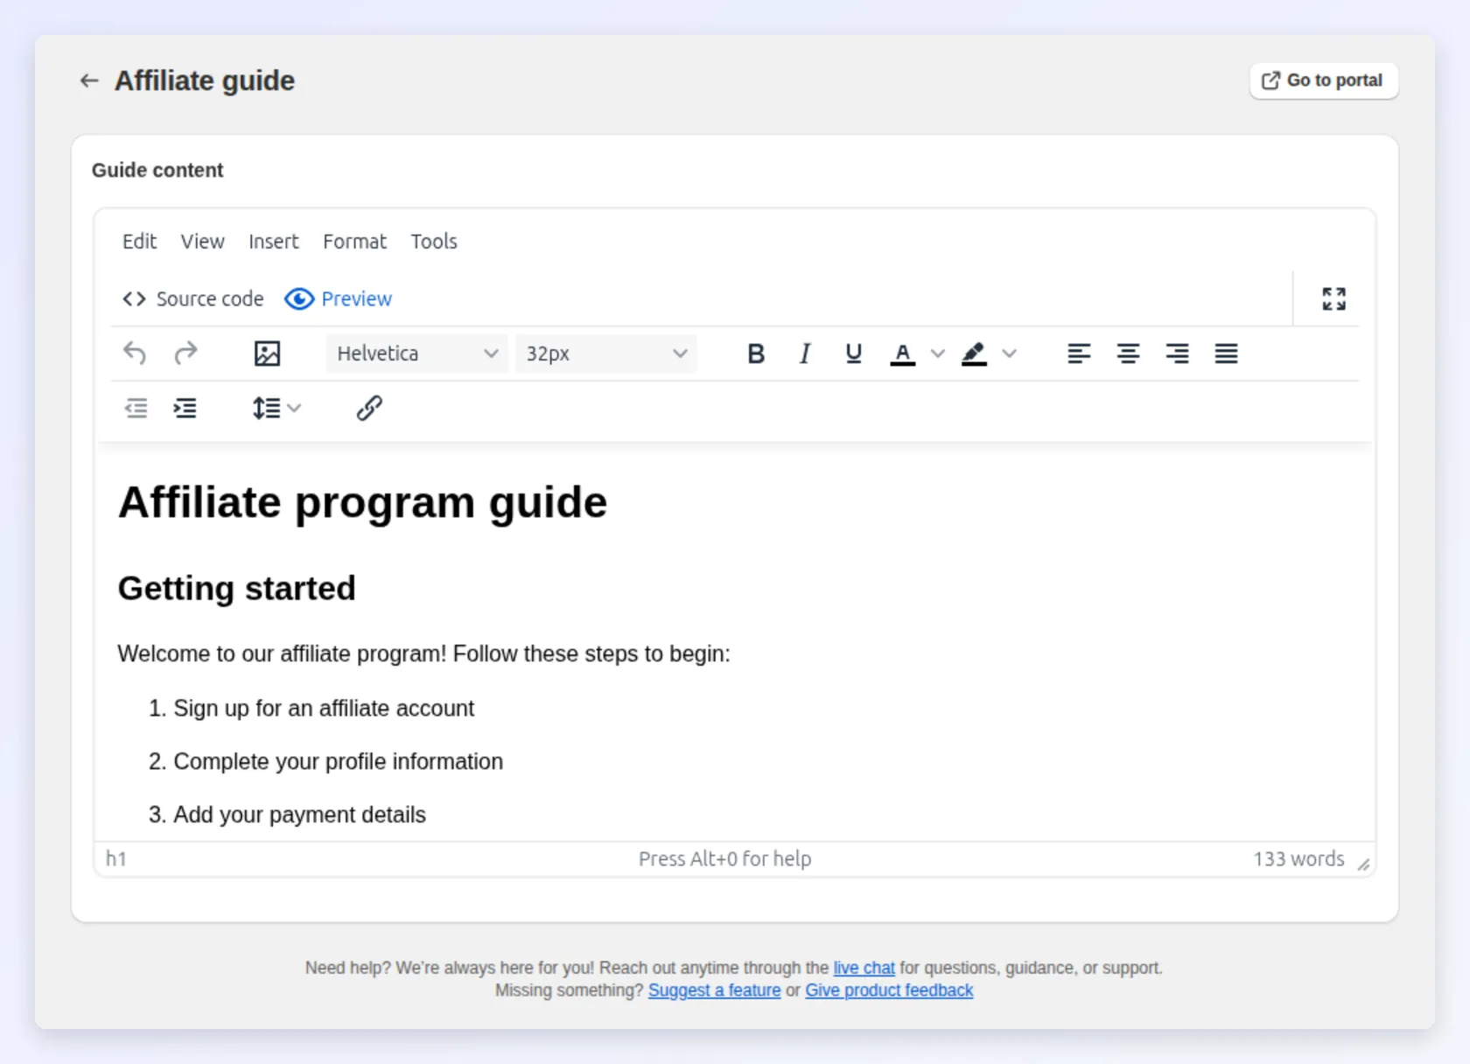Open the Insert menu
This screenshot has width=1470, height=1064.
pyautogui.click(x=273, y=241)
